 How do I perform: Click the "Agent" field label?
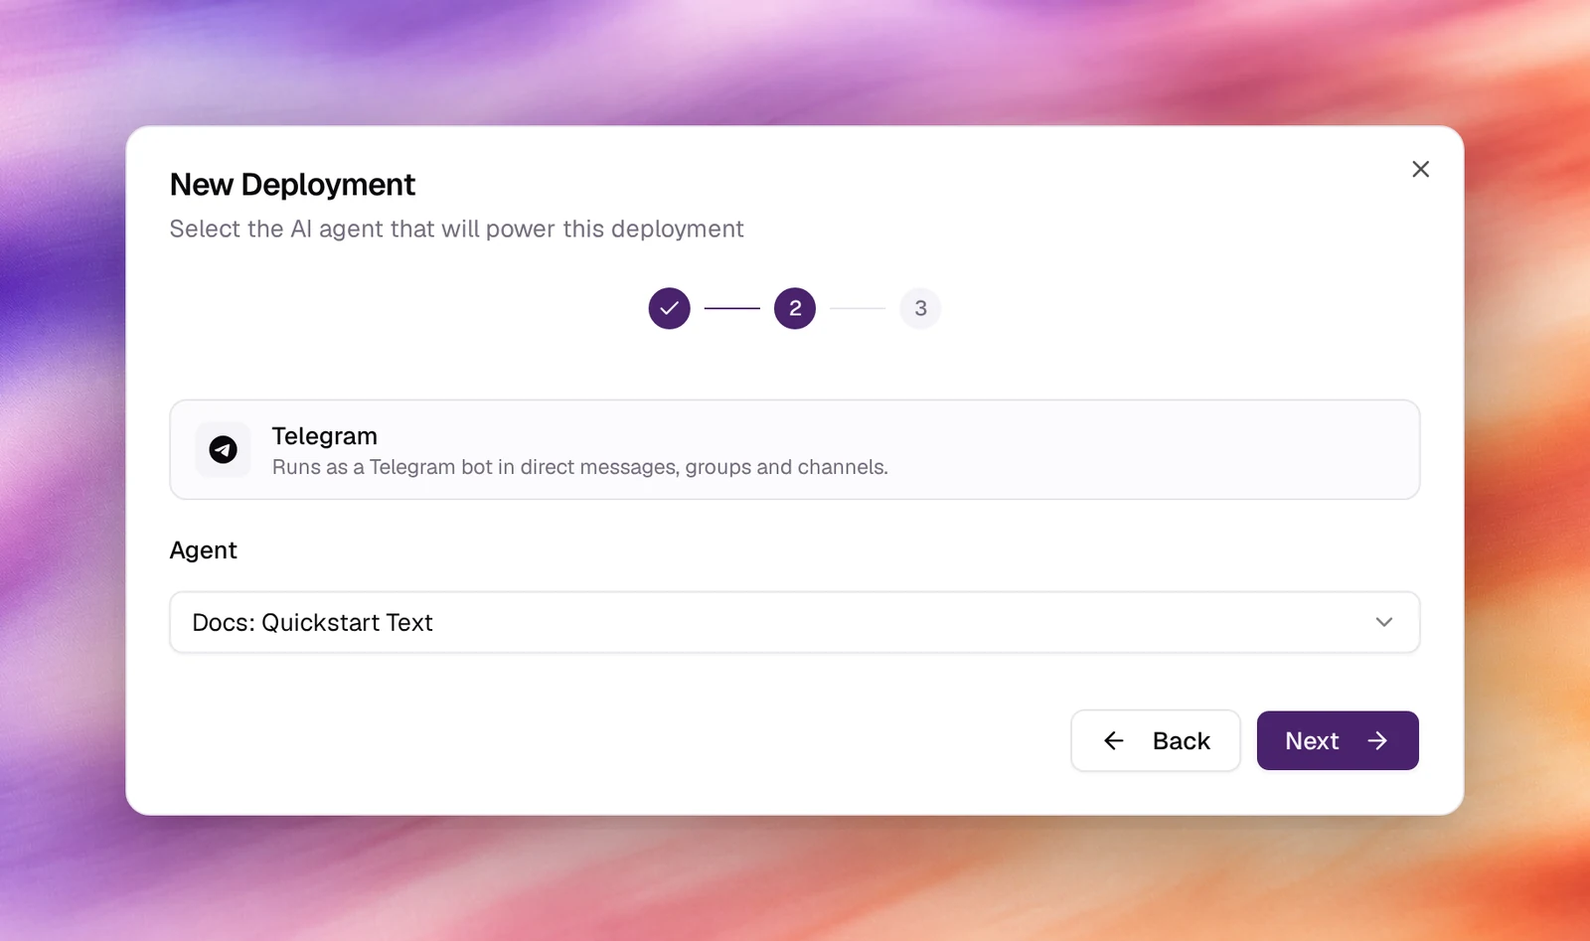point(203,550)
